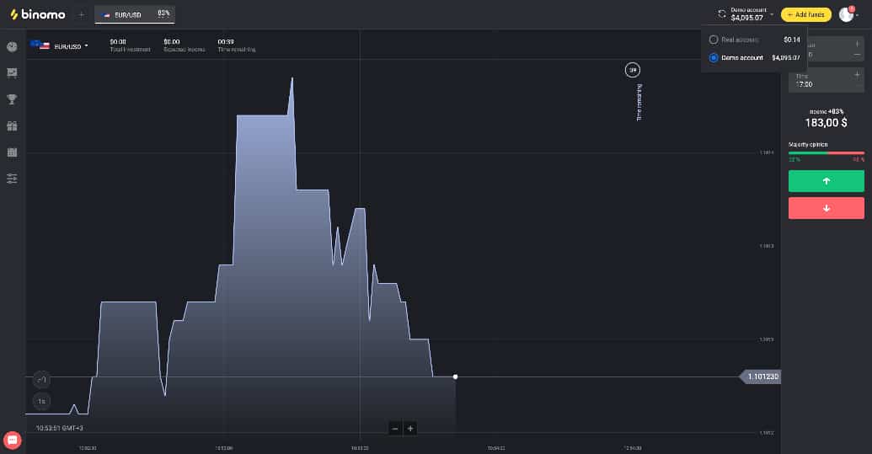This screenshot has height=454, width=872.
Task: Open the trade history clock icon
Action: (x=12, y=46)
